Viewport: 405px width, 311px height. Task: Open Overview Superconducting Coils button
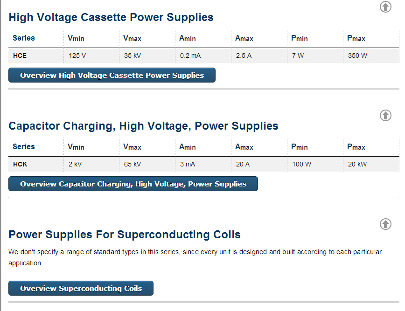81,288
